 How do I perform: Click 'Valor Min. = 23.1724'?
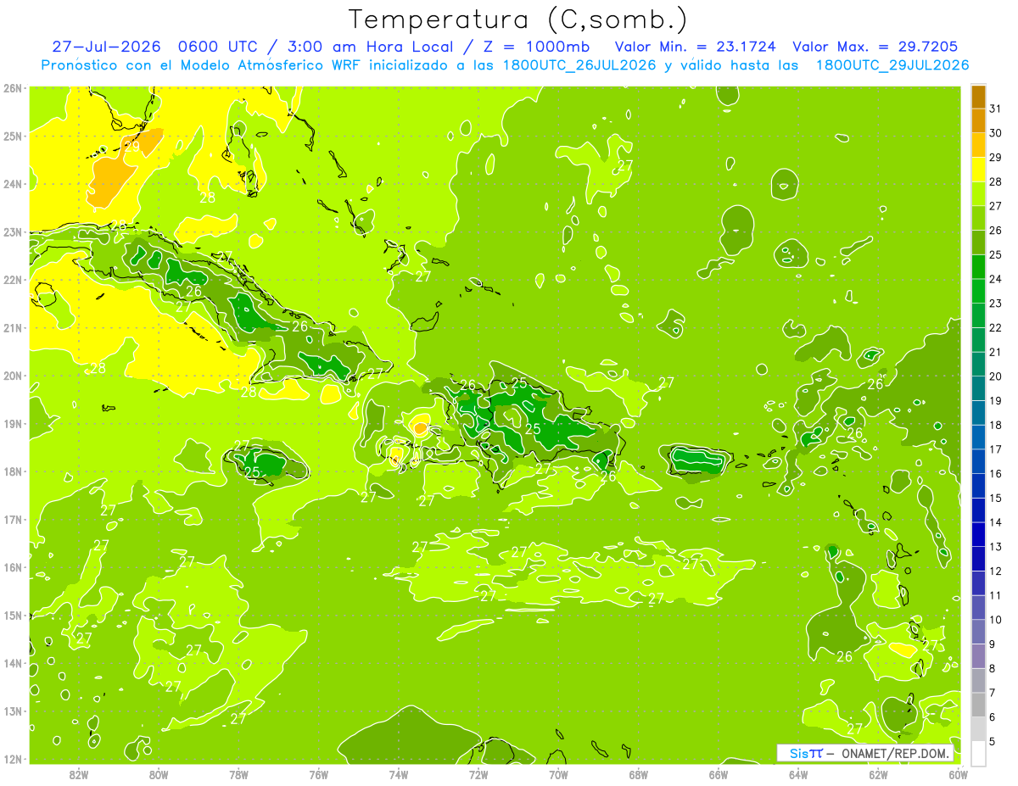pyautogui.click(x=697, y=47)
